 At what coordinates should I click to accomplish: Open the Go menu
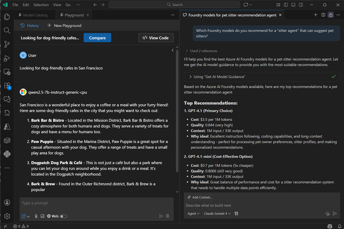point(68,5)
